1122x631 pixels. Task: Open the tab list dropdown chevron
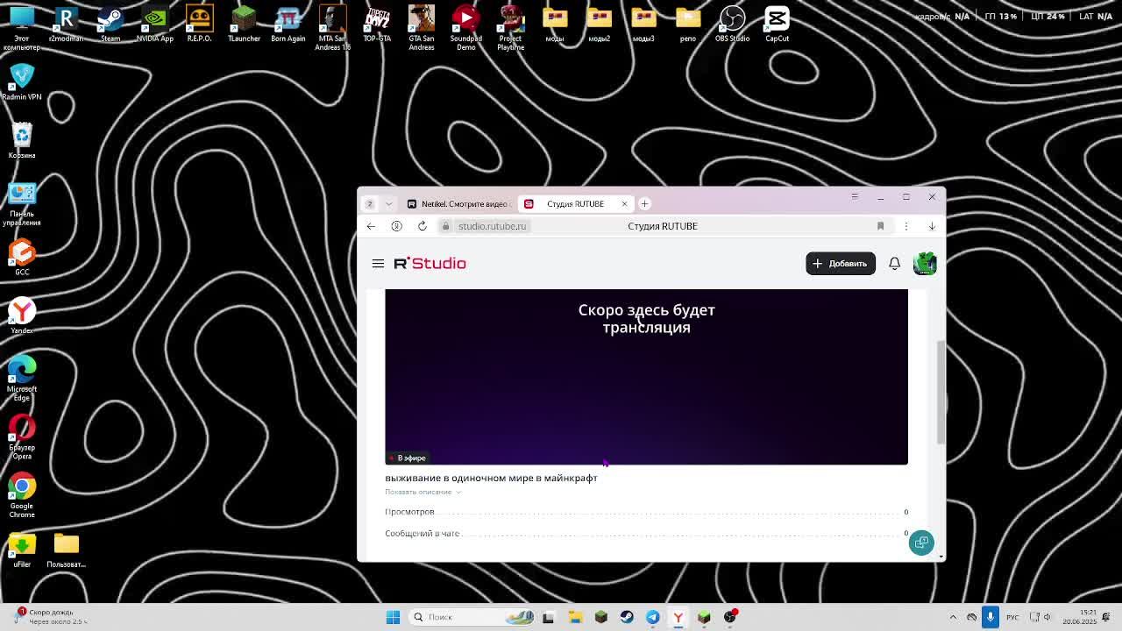[x=388, y=203]
